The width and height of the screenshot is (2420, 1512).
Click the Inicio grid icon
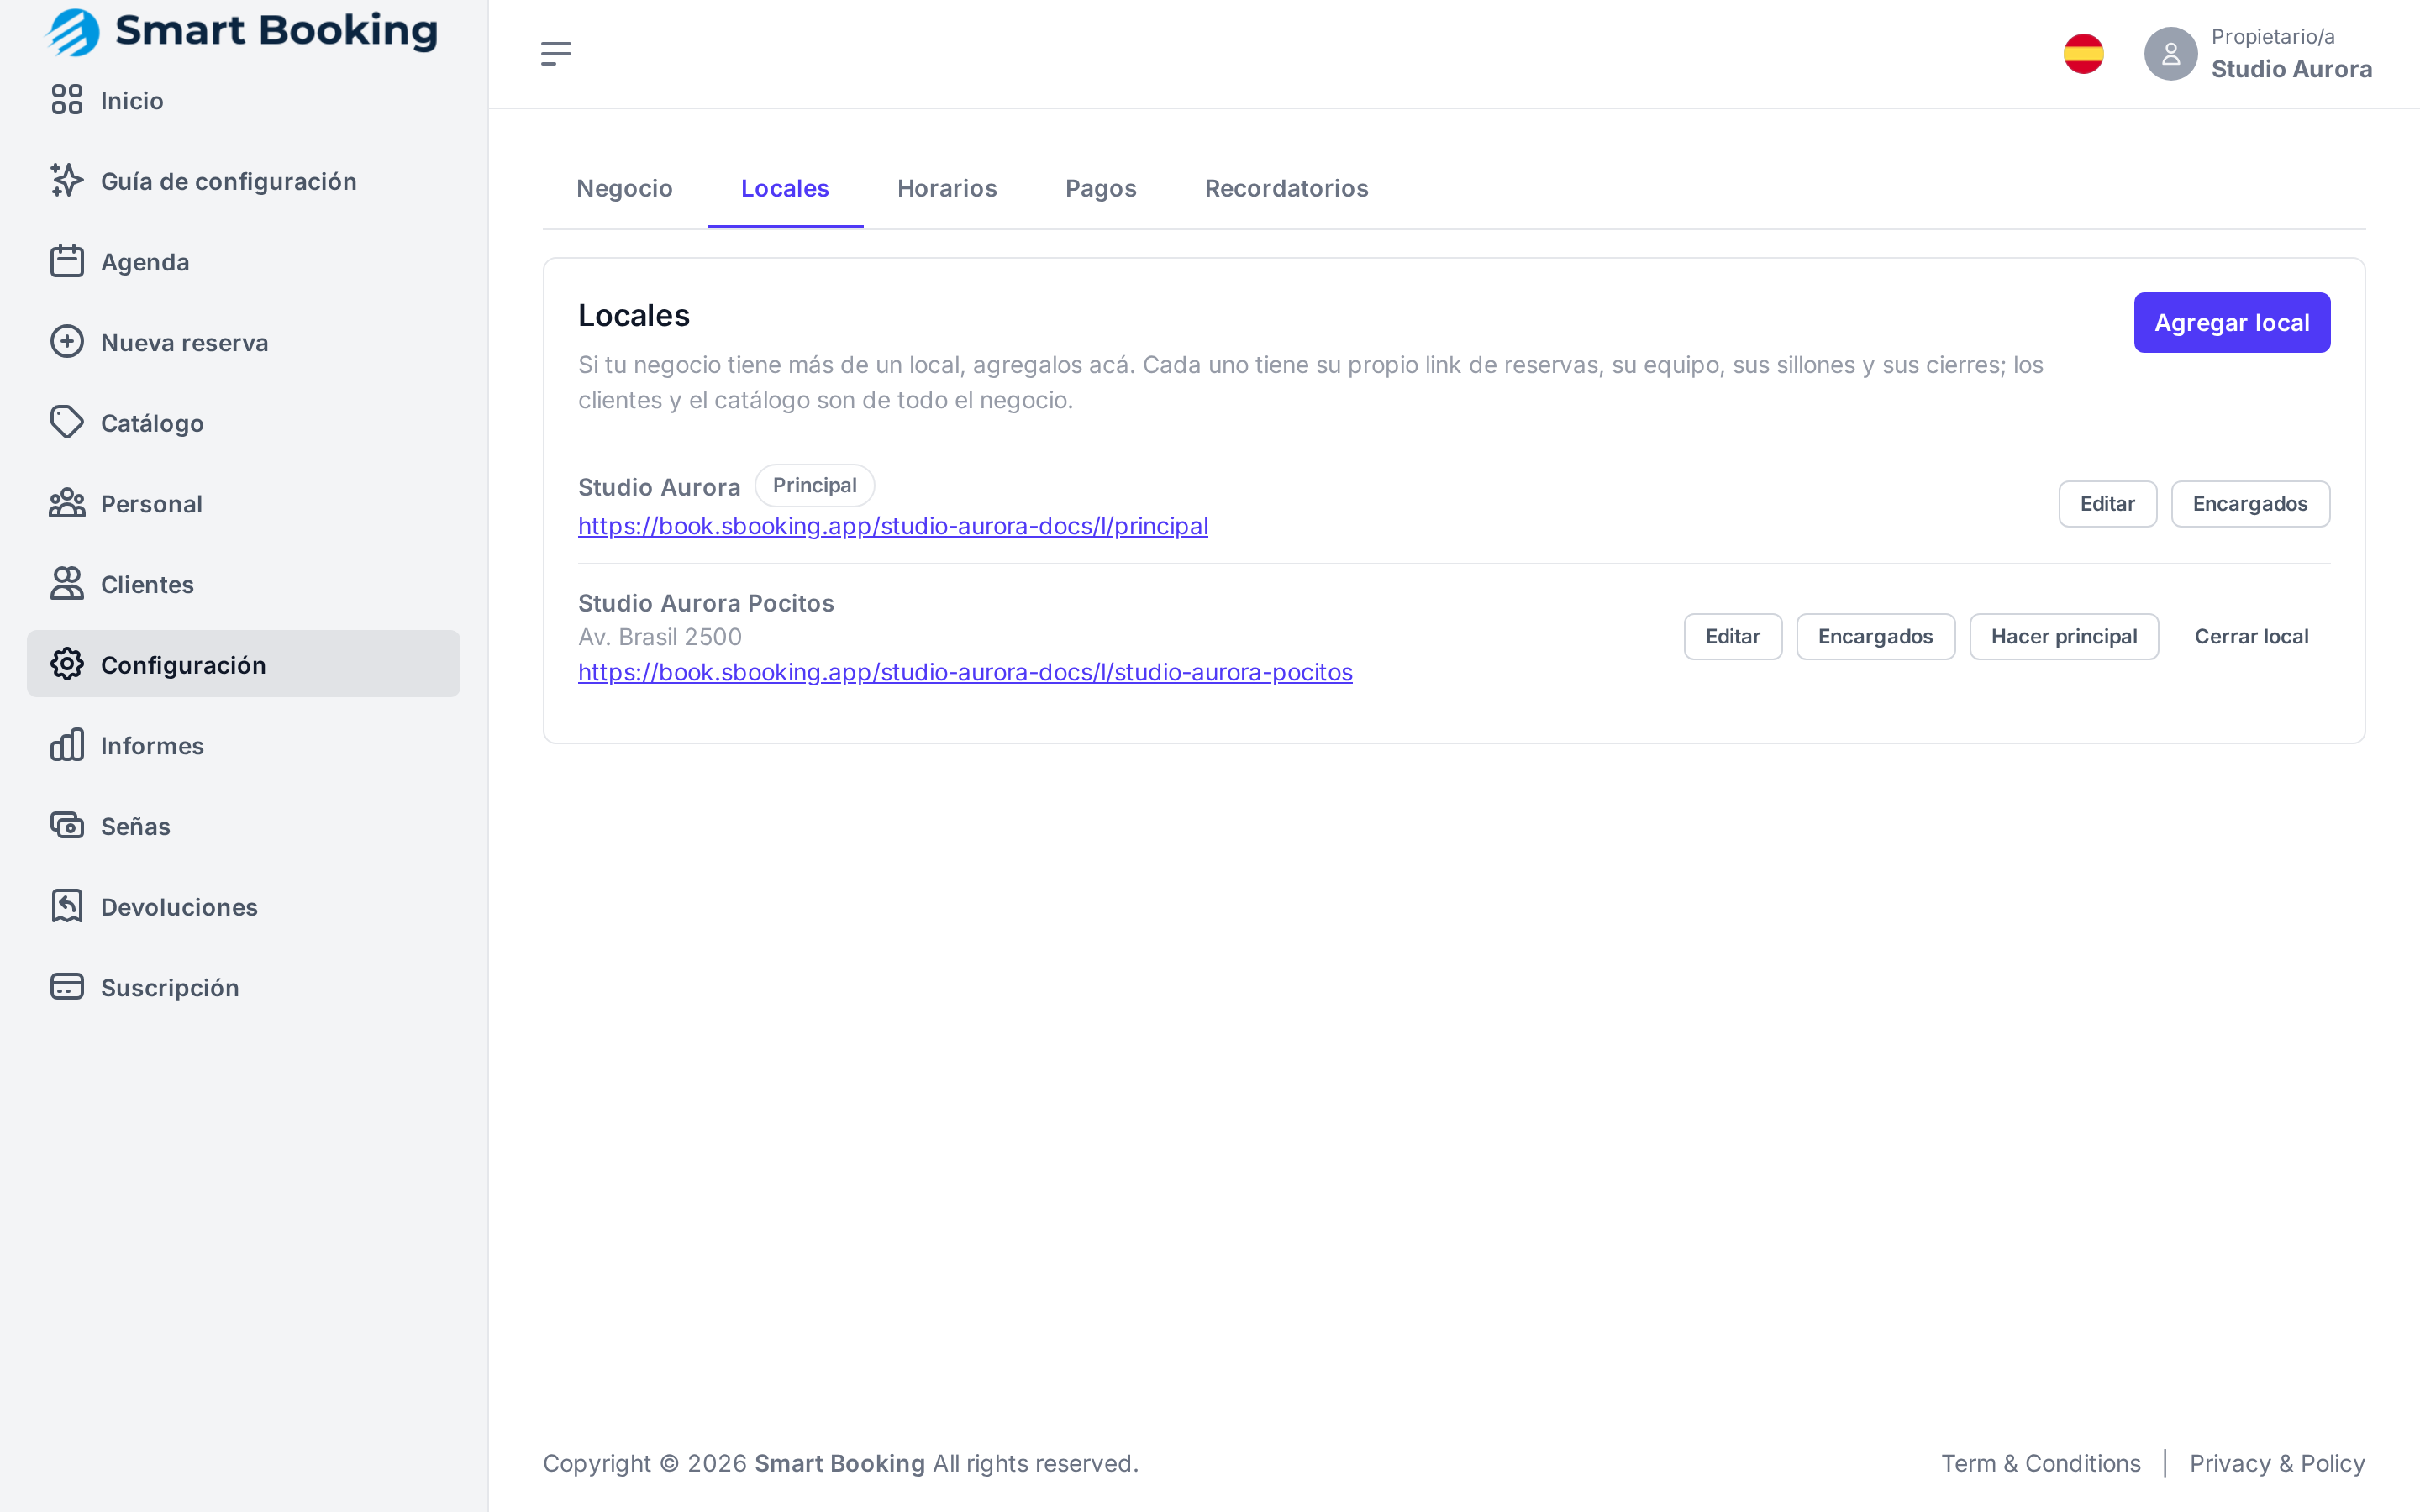(x=67, y=100)
